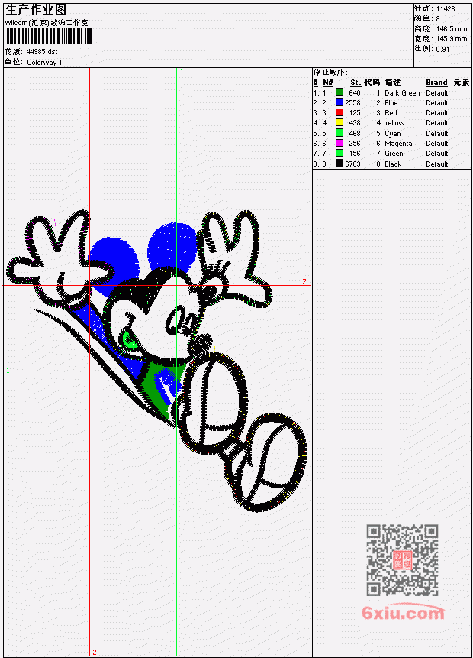The width and height of the screenshot is (473, 658).
Task: Click the Mickey embroidery design preview
Action: click(x=156, y=361)
